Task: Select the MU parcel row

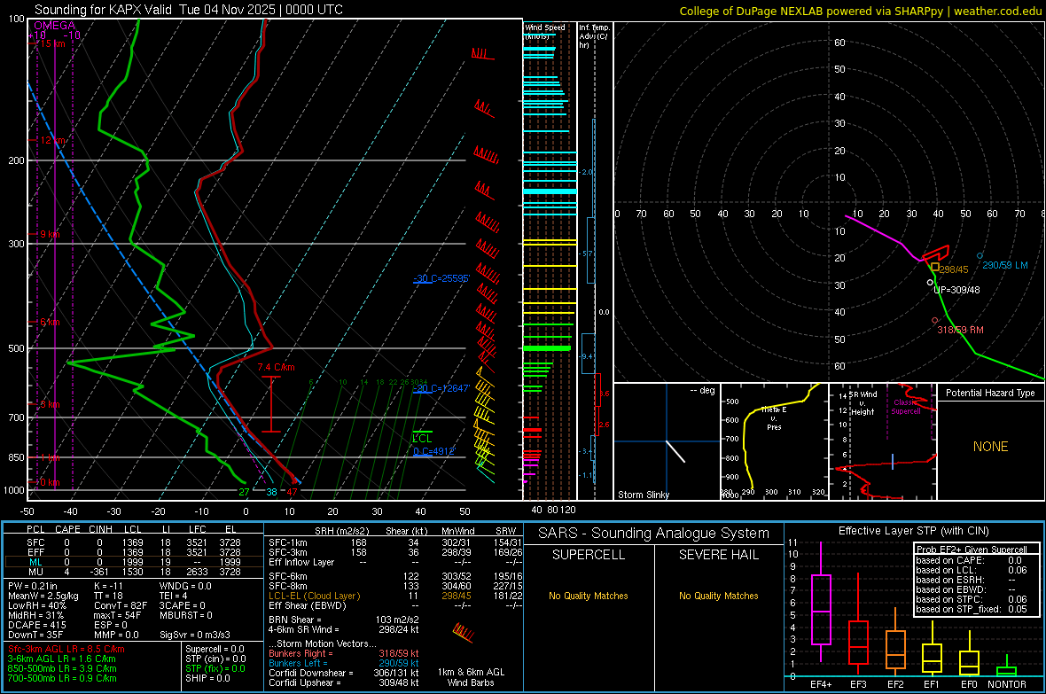Action: coord(134,572)
